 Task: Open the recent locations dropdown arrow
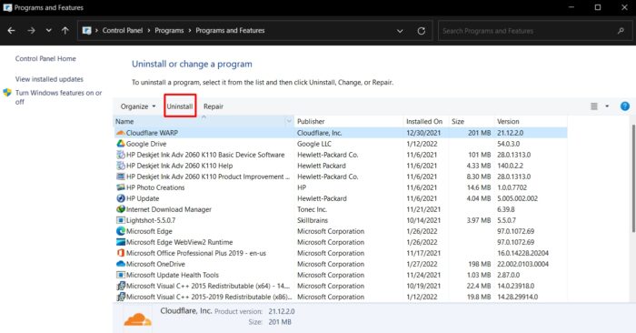(x=49, y=30)
